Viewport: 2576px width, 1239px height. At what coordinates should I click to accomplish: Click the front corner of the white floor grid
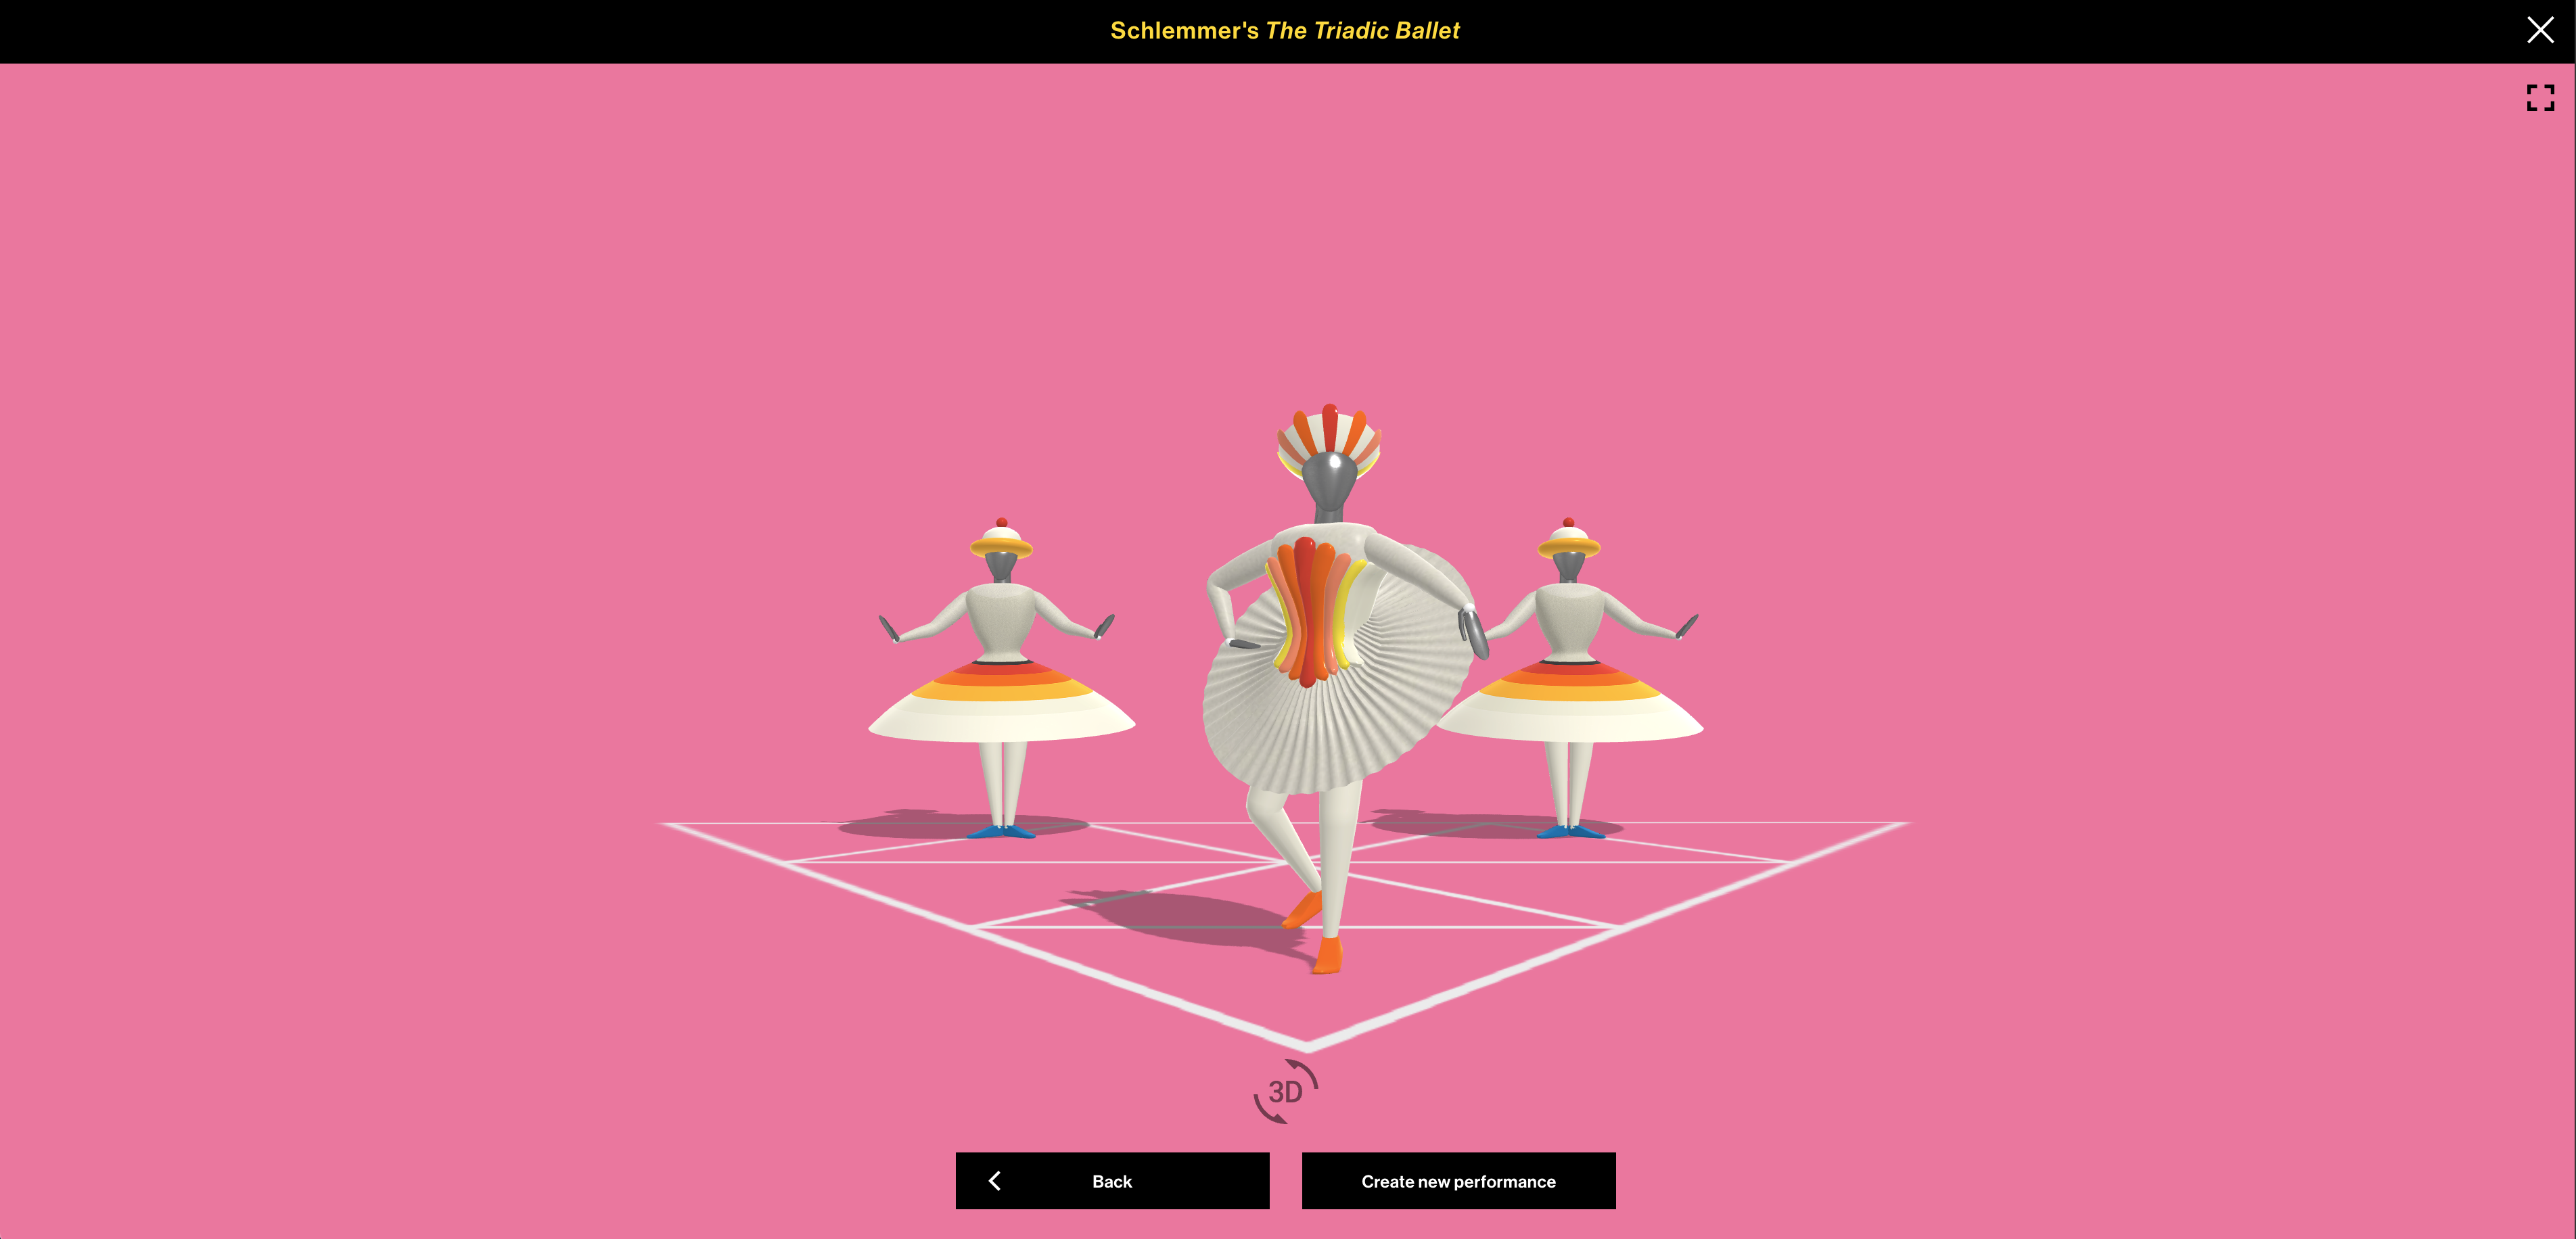1306,1045
